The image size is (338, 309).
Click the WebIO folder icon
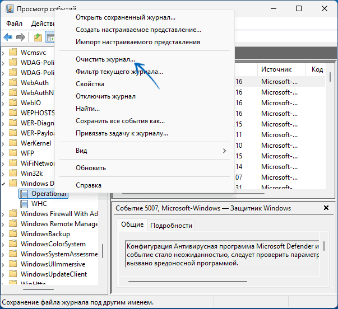coord(13,102)
